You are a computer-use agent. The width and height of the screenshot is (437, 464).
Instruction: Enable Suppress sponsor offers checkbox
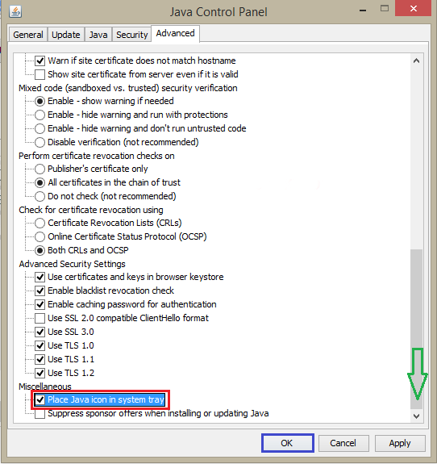(40, 413)
